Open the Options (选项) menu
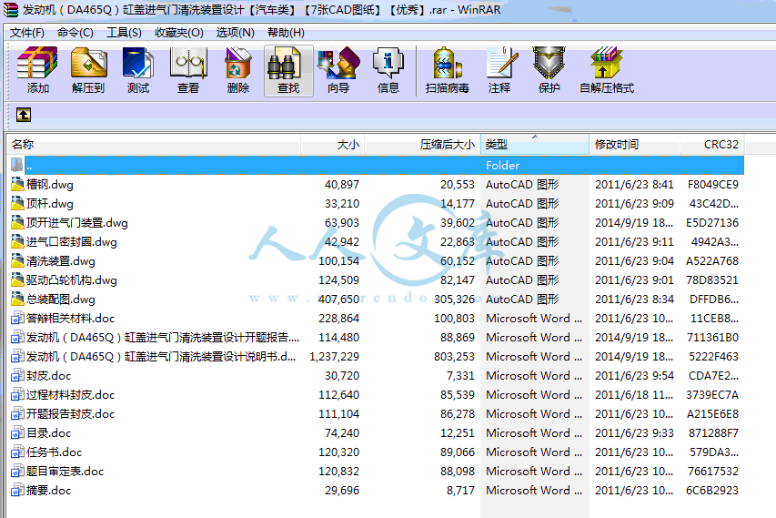The height and width of the screenshot is (518, 776). 235,33
